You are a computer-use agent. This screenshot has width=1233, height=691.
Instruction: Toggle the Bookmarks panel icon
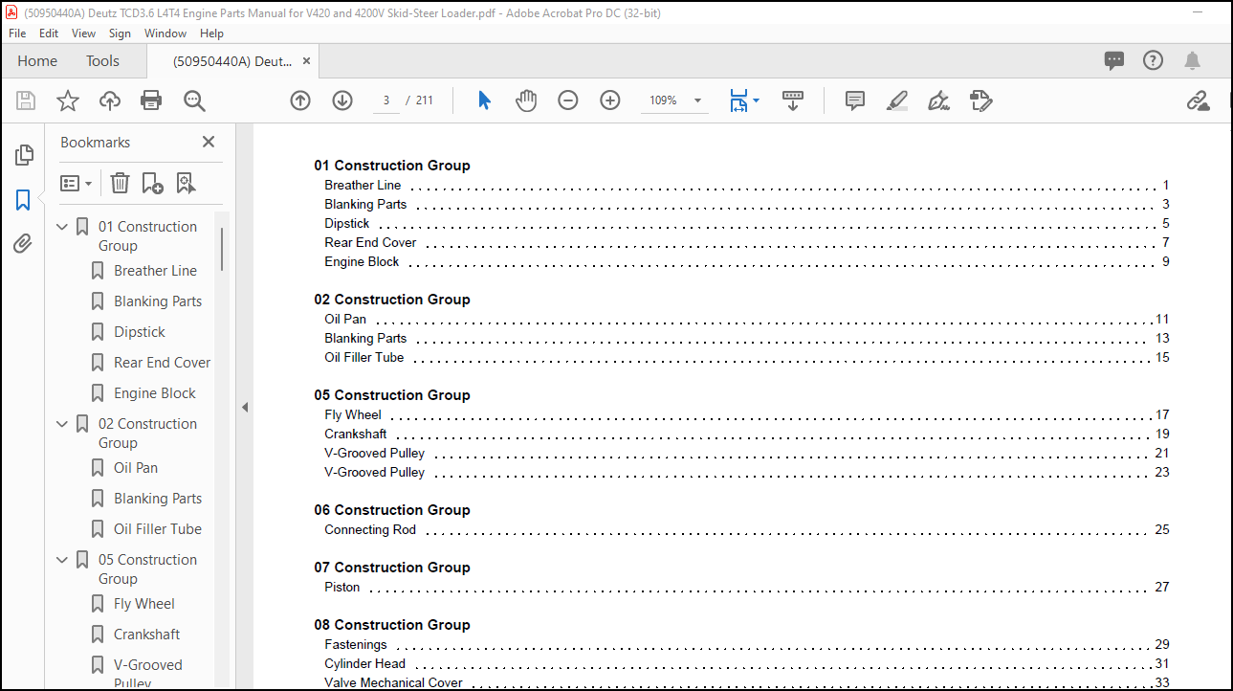point(24,200)
